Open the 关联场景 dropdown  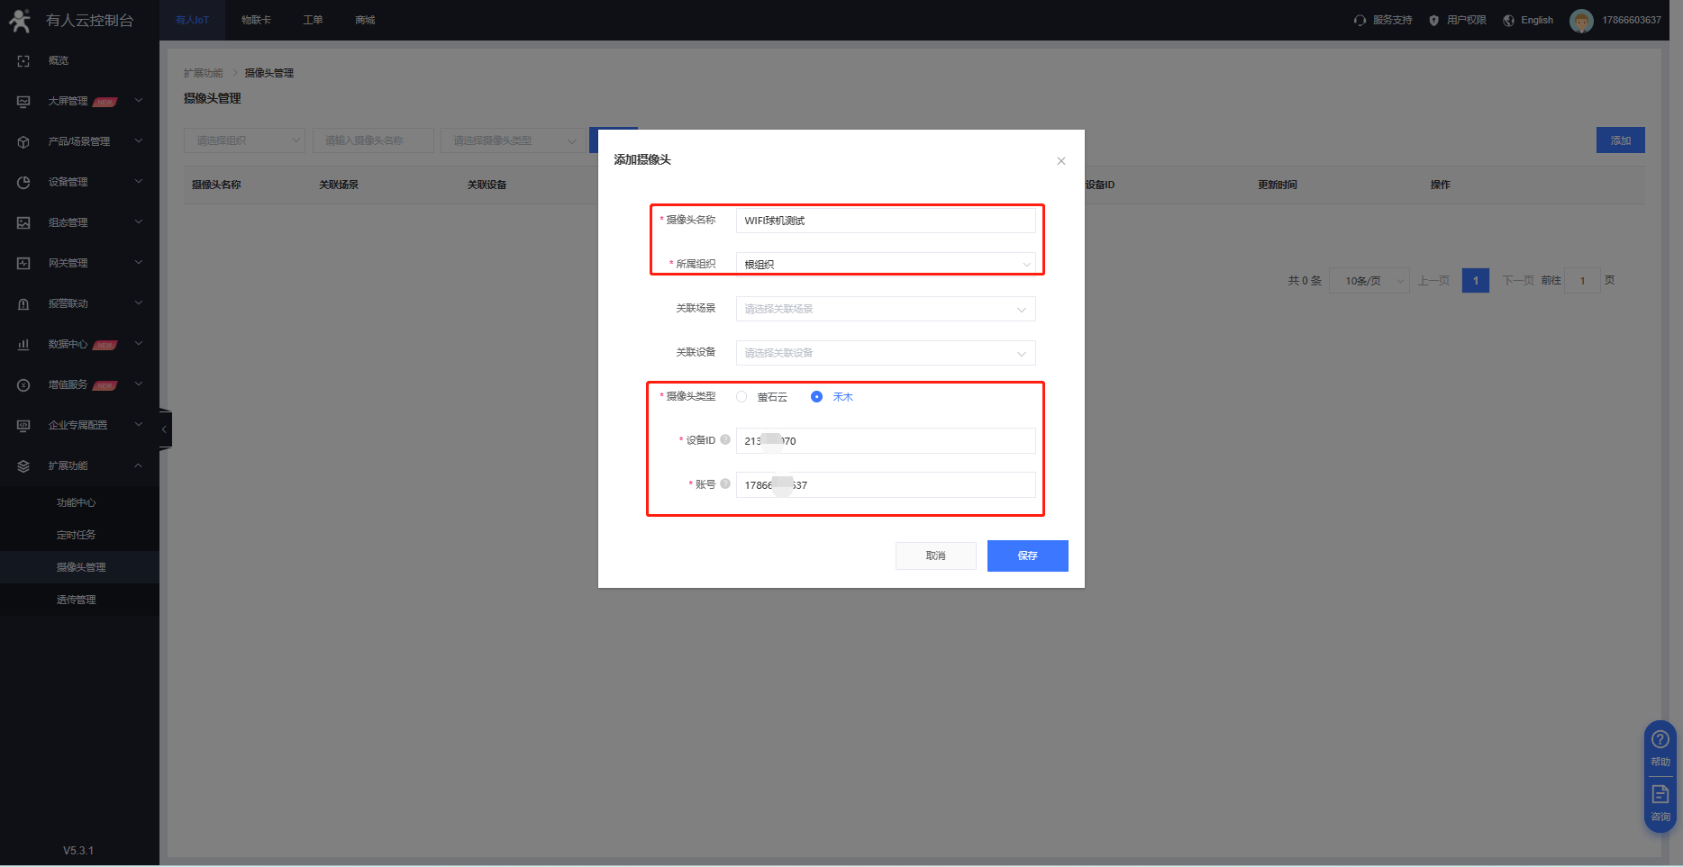coord(885,309)
